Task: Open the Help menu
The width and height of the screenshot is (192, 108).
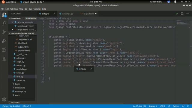Action: (x=44, y=9)
